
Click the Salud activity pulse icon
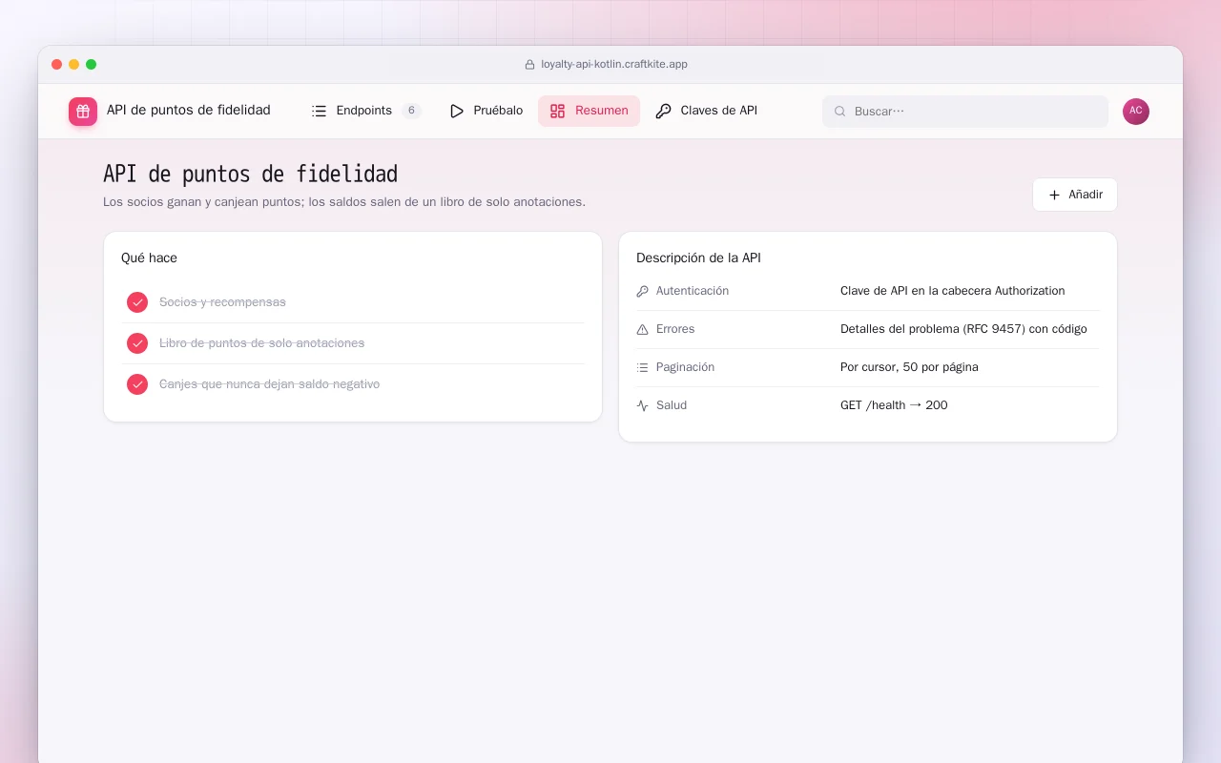click(642, 405)
